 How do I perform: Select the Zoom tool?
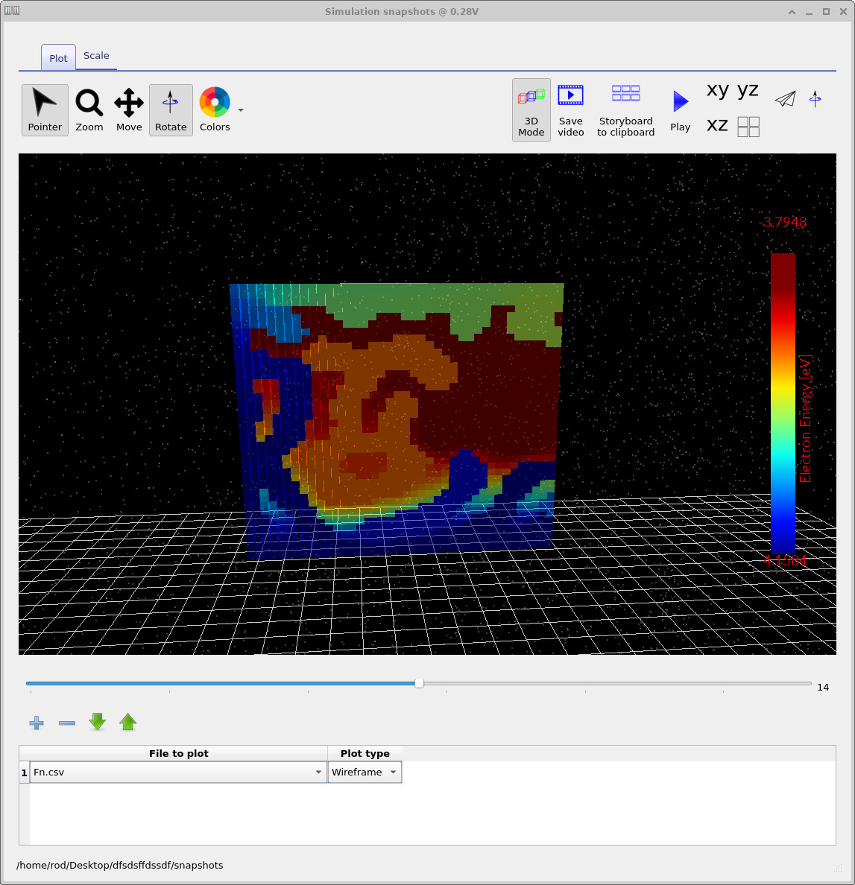89,110
